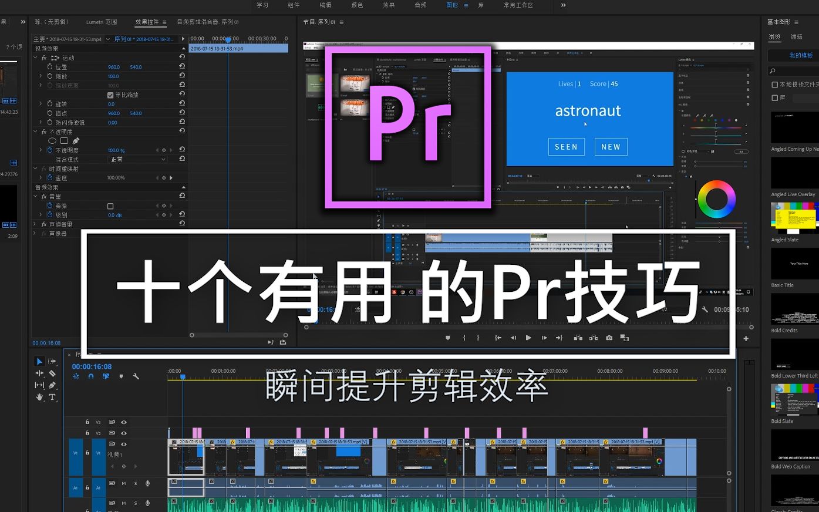Step back one frame in program monitor
The image size is (819, 512).
click(513, 338)
